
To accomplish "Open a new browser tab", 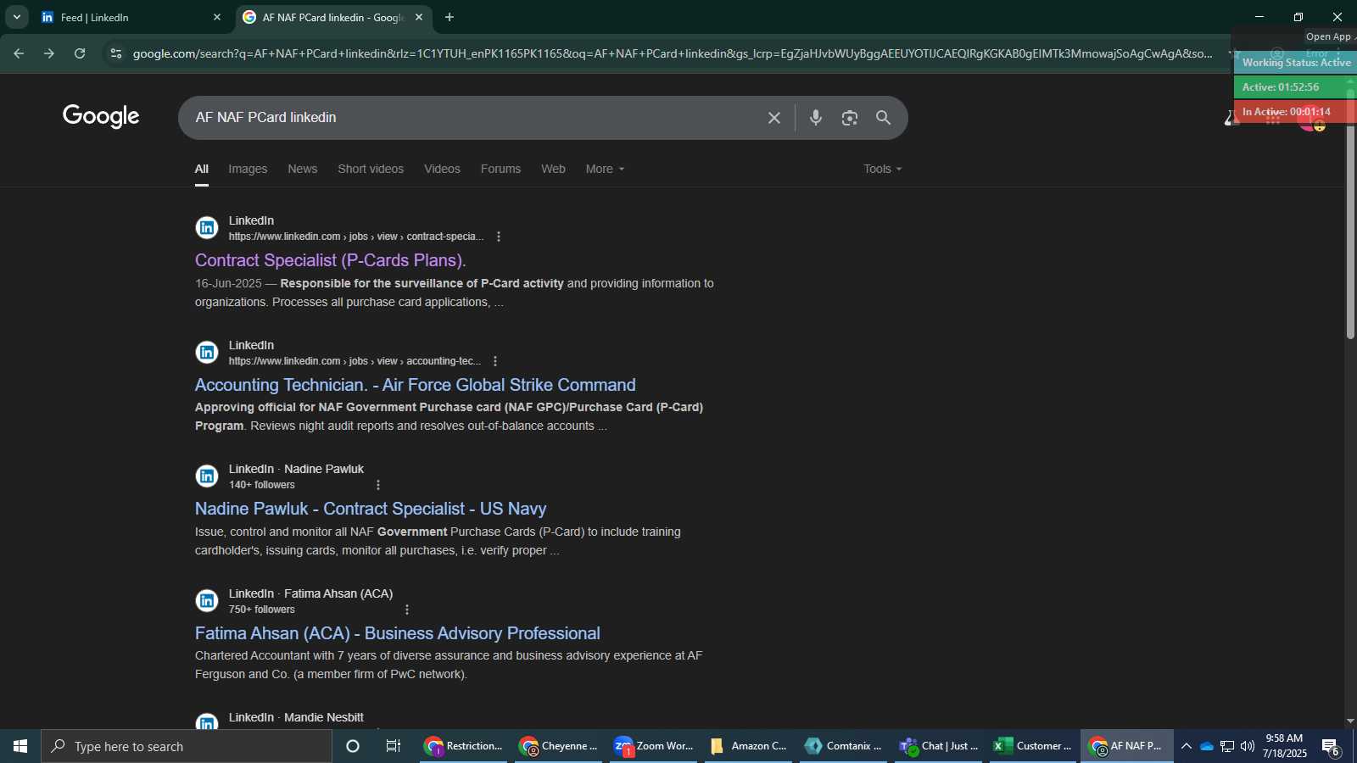I will (x=450, y=17).
